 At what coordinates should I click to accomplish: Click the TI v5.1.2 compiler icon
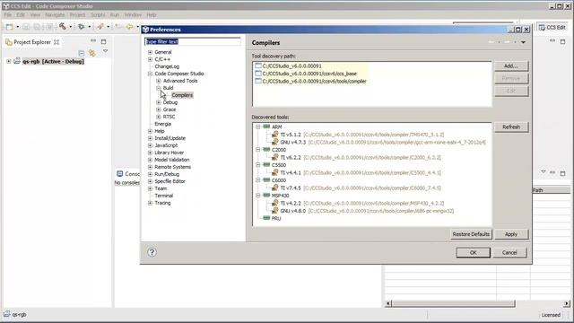(275, 135)
